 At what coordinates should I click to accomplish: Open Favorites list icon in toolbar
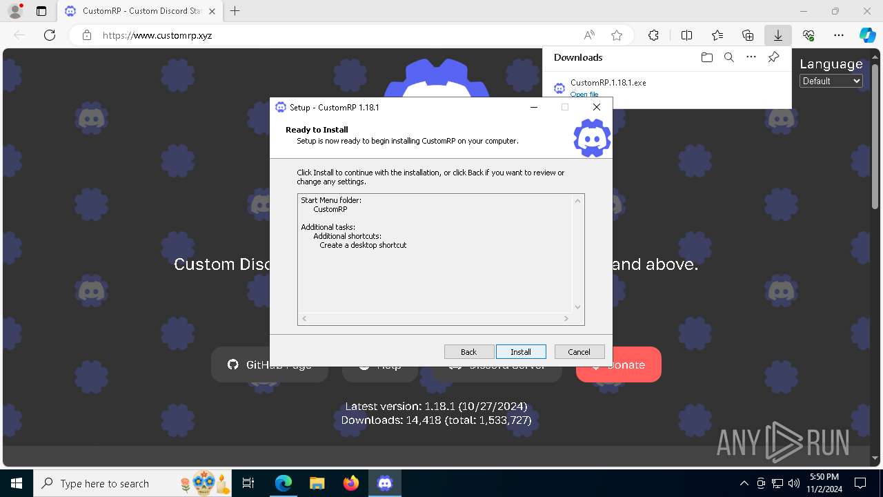click(x=717, y=35)
